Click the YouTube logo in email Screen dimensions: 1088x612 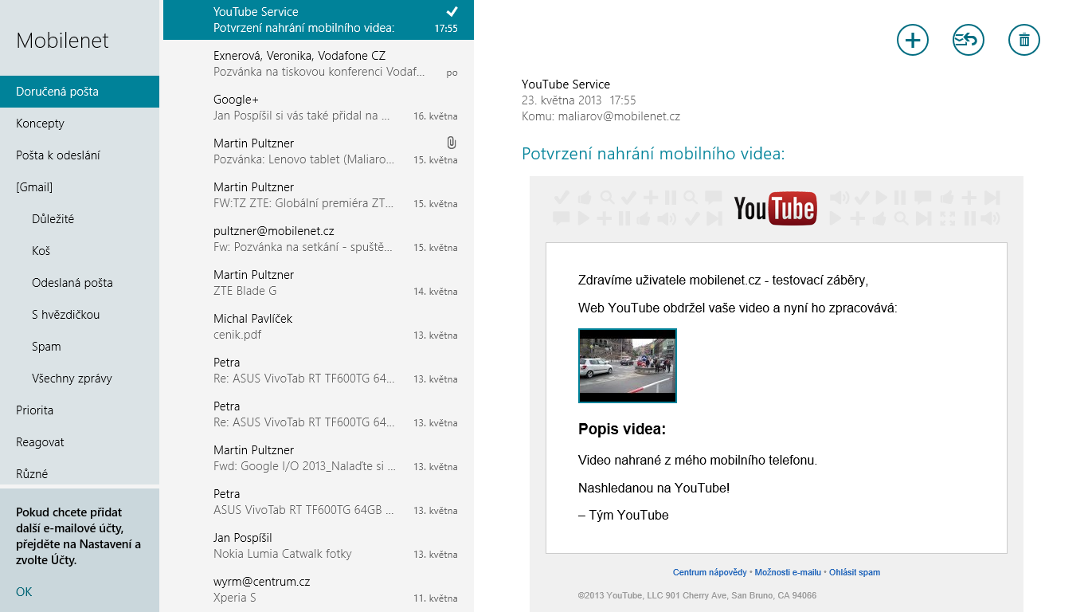tap(775, 209)
